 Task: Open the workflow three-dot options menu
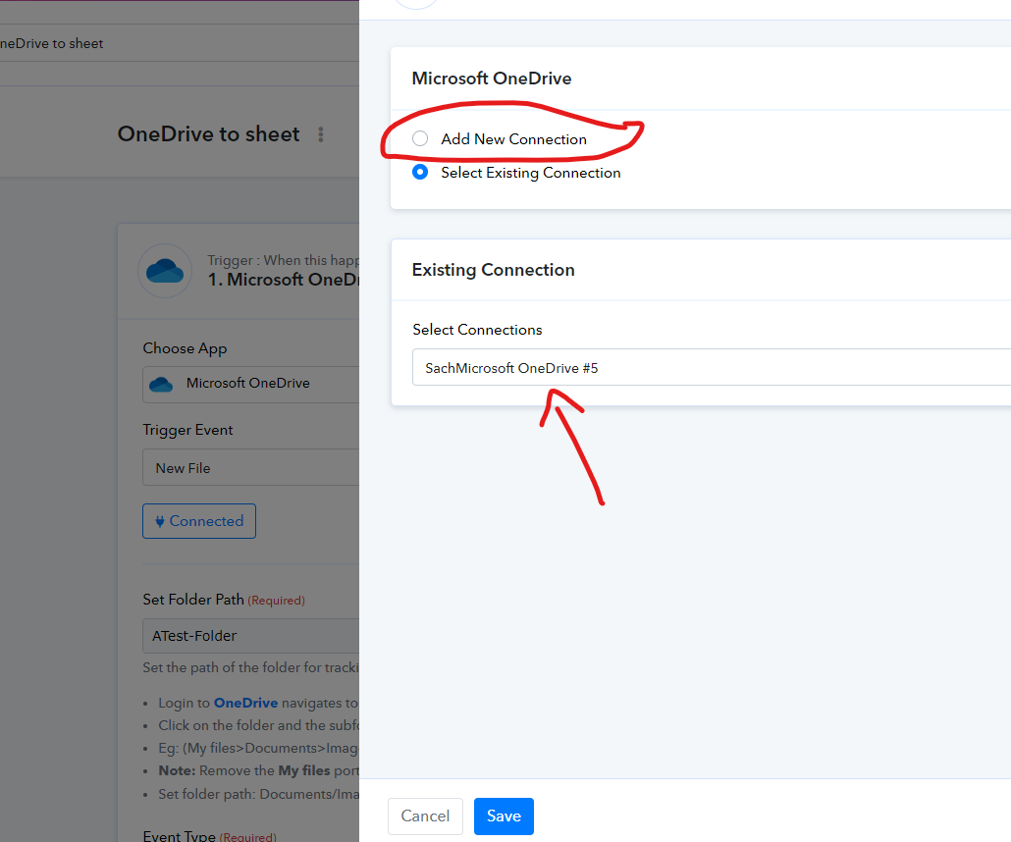320,134
